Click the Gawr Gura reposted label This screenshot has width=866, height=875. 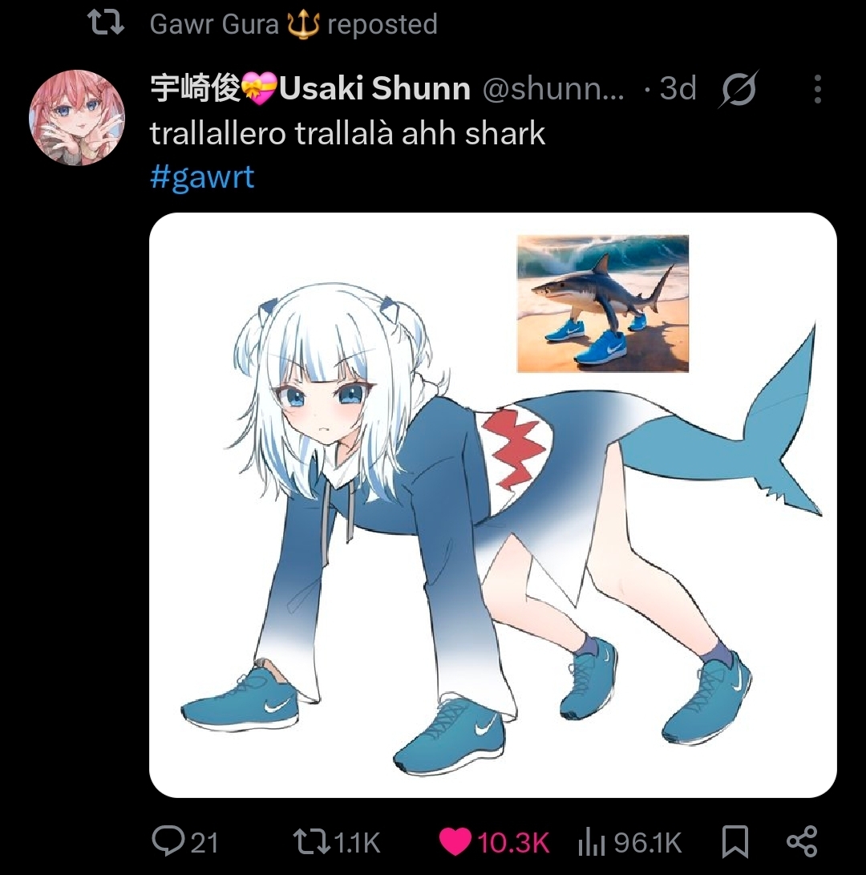coord(293,25)
